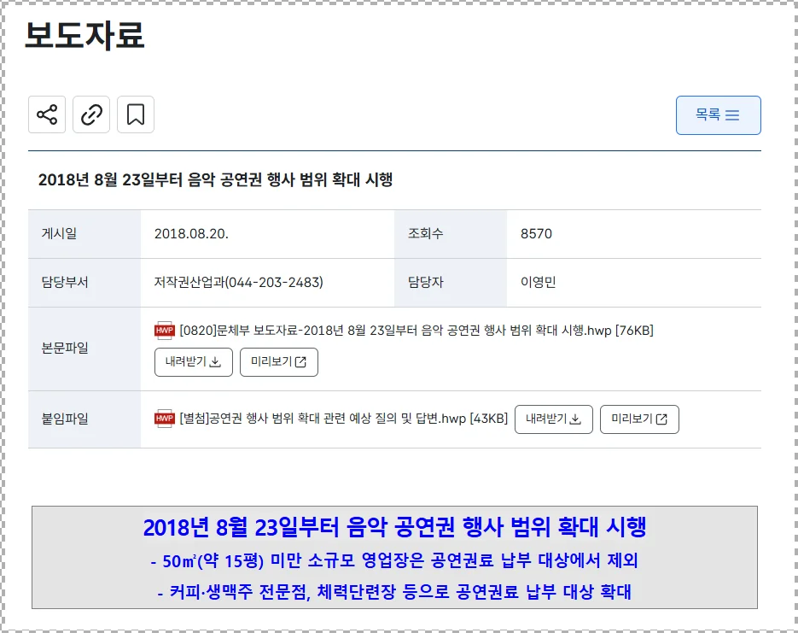The height and width of the screenshot is (633, 798).
Task: Copy the page link with the chain icon
Action: point(91,114)
